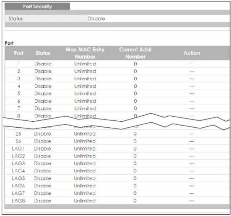The height and width of the screenshot is (216, 231).
Task: Select port 6 in the table
Action: click(x=19, y=101)
